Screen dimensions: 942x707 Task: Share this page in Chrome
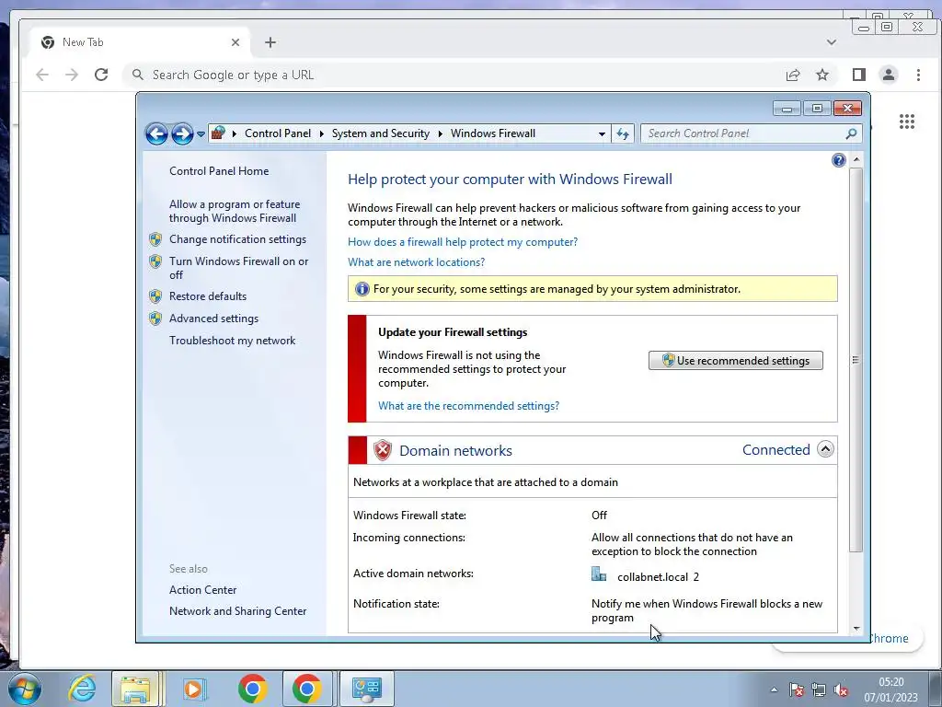pos(793,75)
